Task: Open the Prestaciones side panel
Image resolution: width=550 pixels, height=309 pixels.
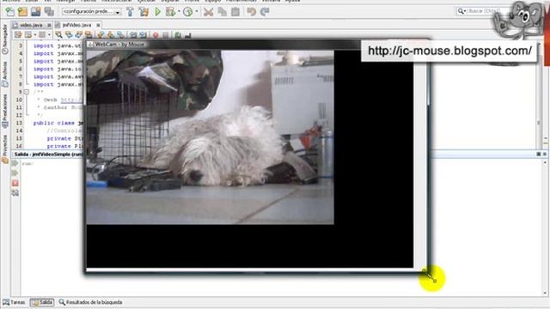Action: point(4,111)
